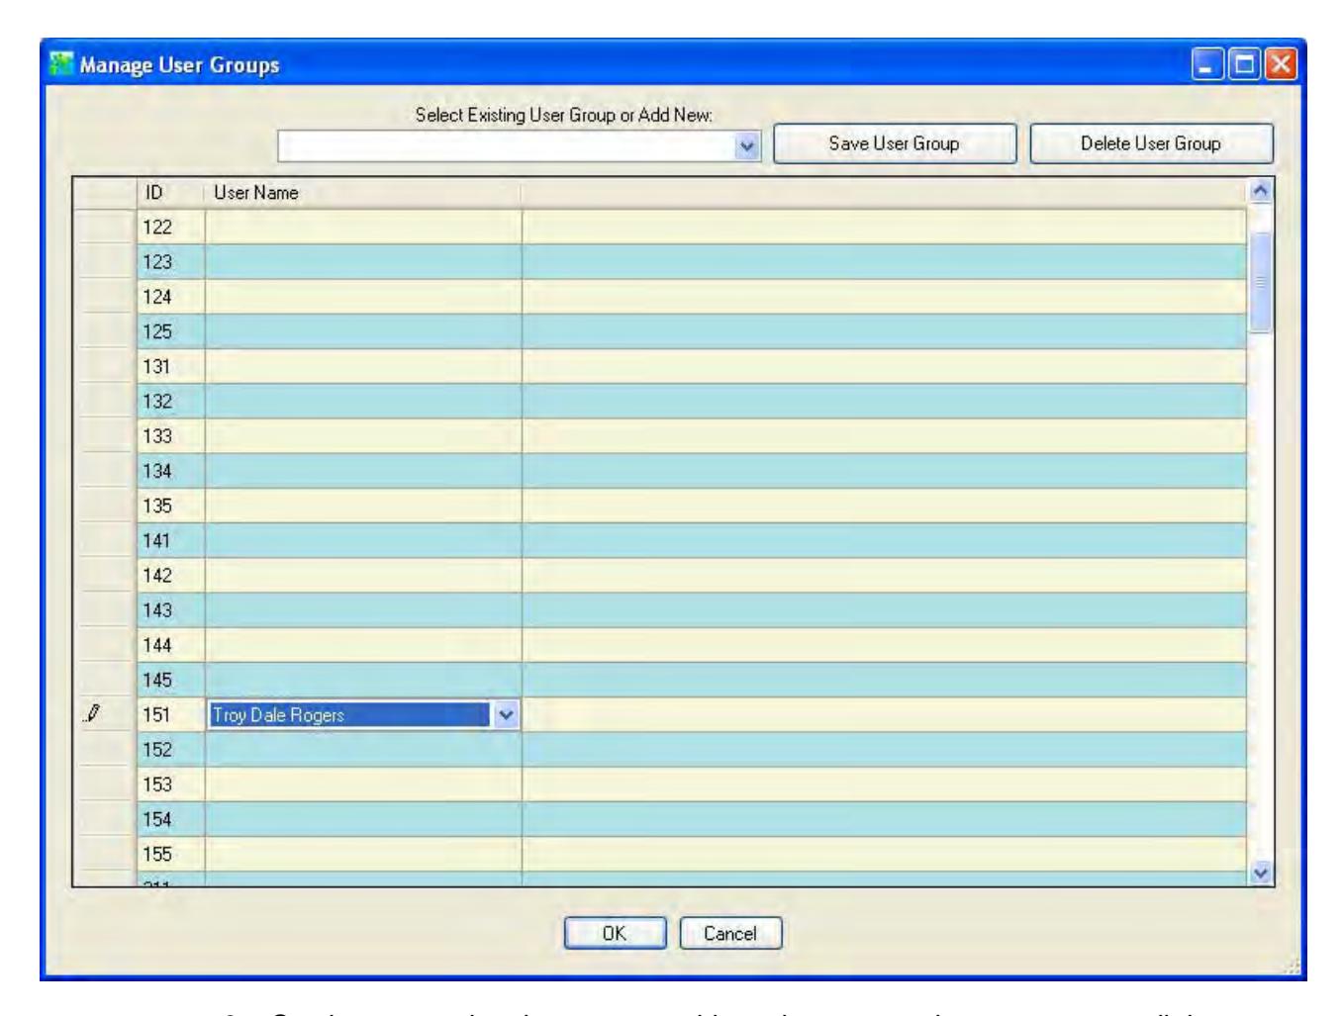Click the Manage User Groups title bar icon
The height and width of the screenshot is (1016, 1342).
click(61, 64)
